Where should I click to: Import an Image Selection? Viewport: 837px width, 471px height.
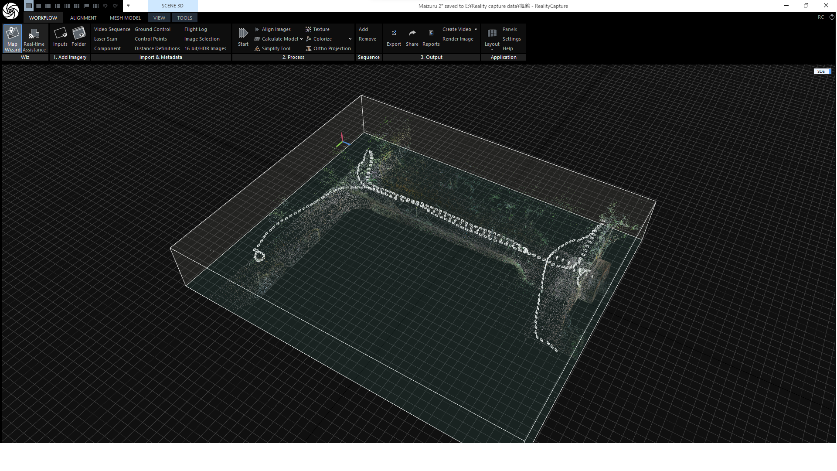point(202,39)
